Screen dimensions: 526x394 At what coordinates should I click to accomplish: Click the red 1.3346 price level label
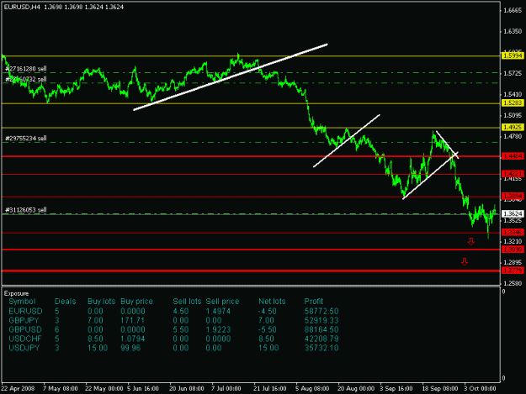click(x=513, y=232)
